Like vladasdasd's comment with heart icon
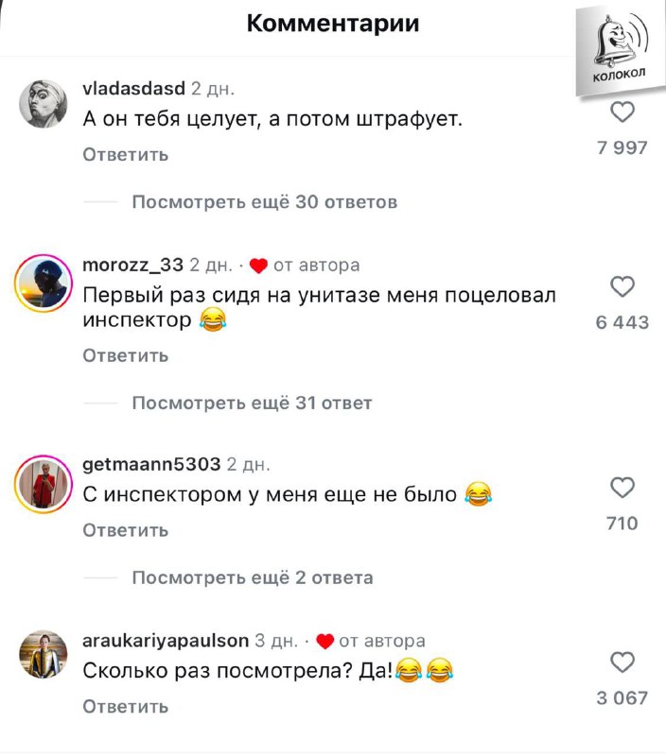Viewport: 666px width, 756px height. coord(622,112)
